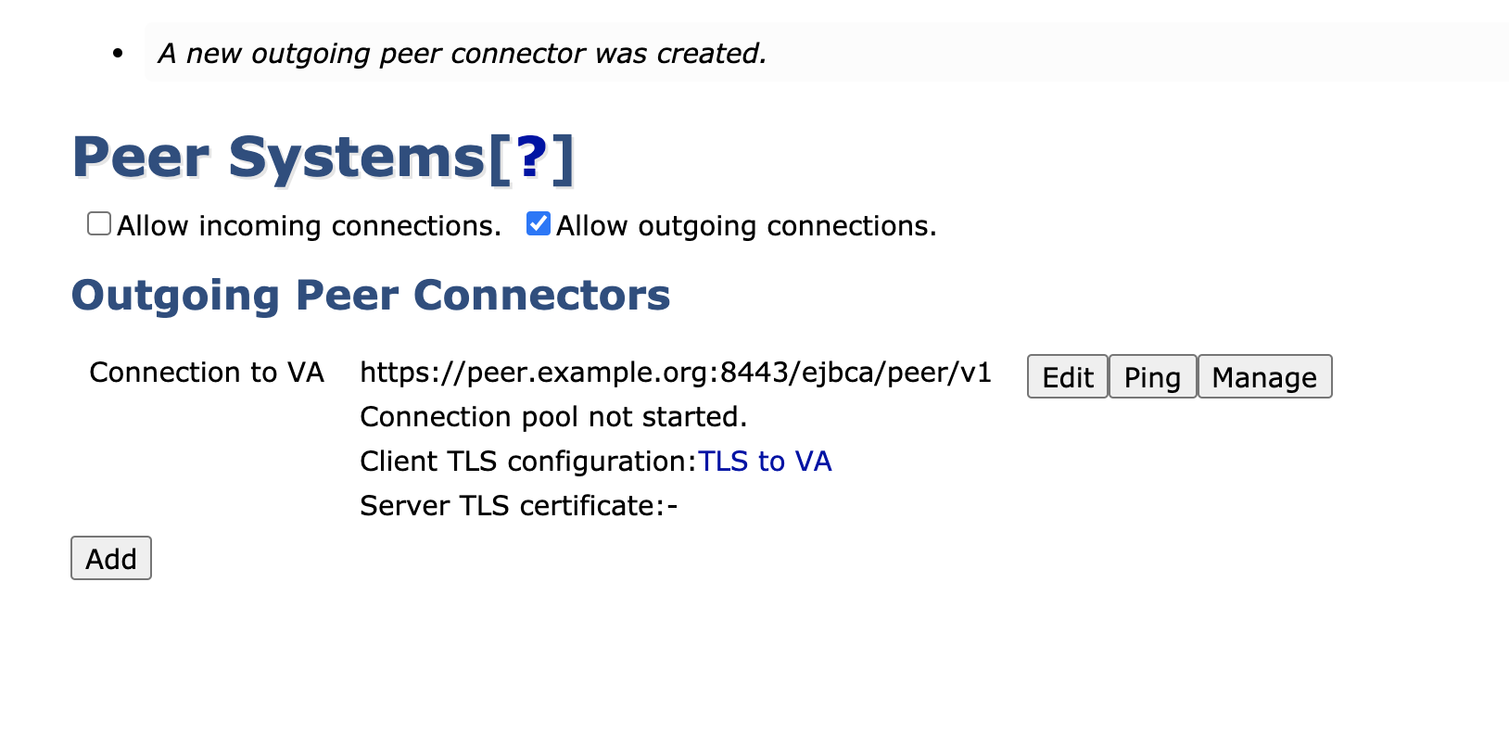The image size is (1509, 734).
Task: Add a new outgoing peer connector
Action: 111,559
